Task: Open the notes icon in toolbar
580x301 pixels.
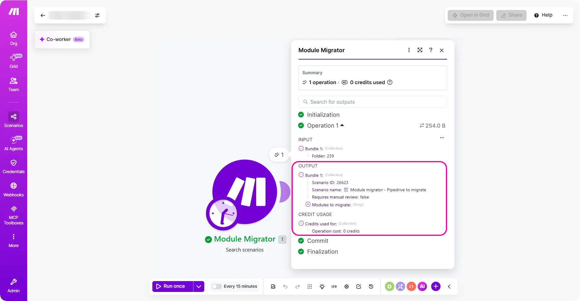Action: point(359,287)
